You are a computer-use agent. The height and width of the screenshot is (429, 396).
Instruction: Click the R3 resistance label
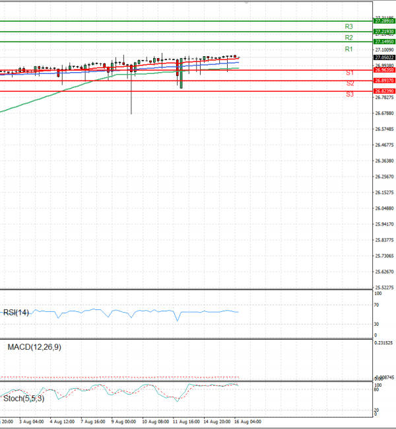(348, 26)
